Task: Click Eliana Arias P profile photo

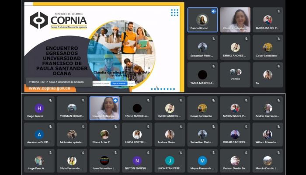Action: [x=104, y=134]
